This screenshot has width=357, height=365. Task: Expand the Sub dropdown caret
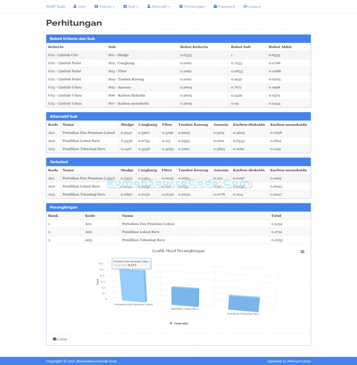click(137, 7)
